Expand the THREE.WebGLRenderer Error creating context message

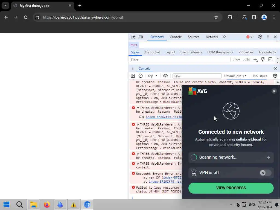click(x=138, y=164)
